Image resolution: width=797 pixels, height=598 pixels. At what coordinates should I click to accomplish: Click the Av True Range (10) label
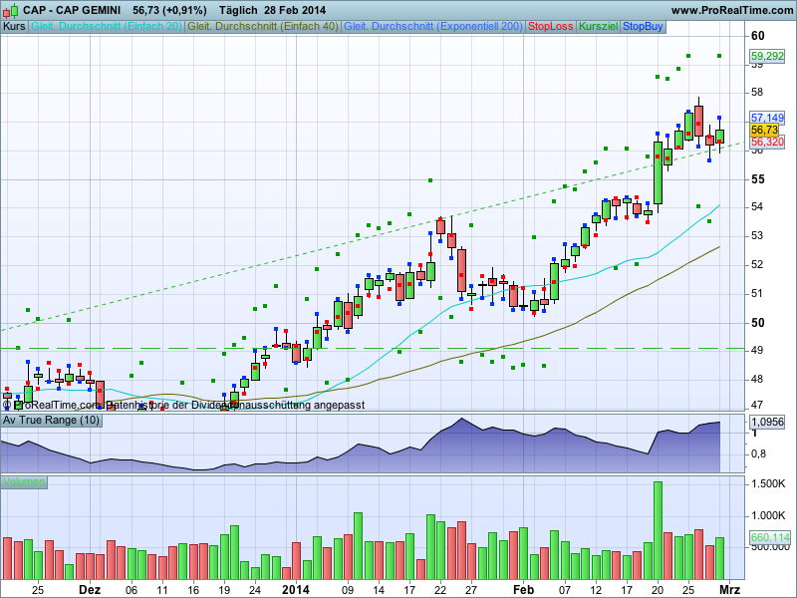click(52, 421)
